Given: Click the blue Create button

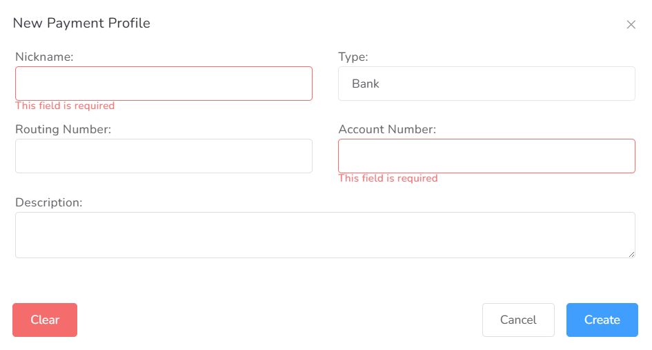Looking at the screenshot, I should 602,320.
